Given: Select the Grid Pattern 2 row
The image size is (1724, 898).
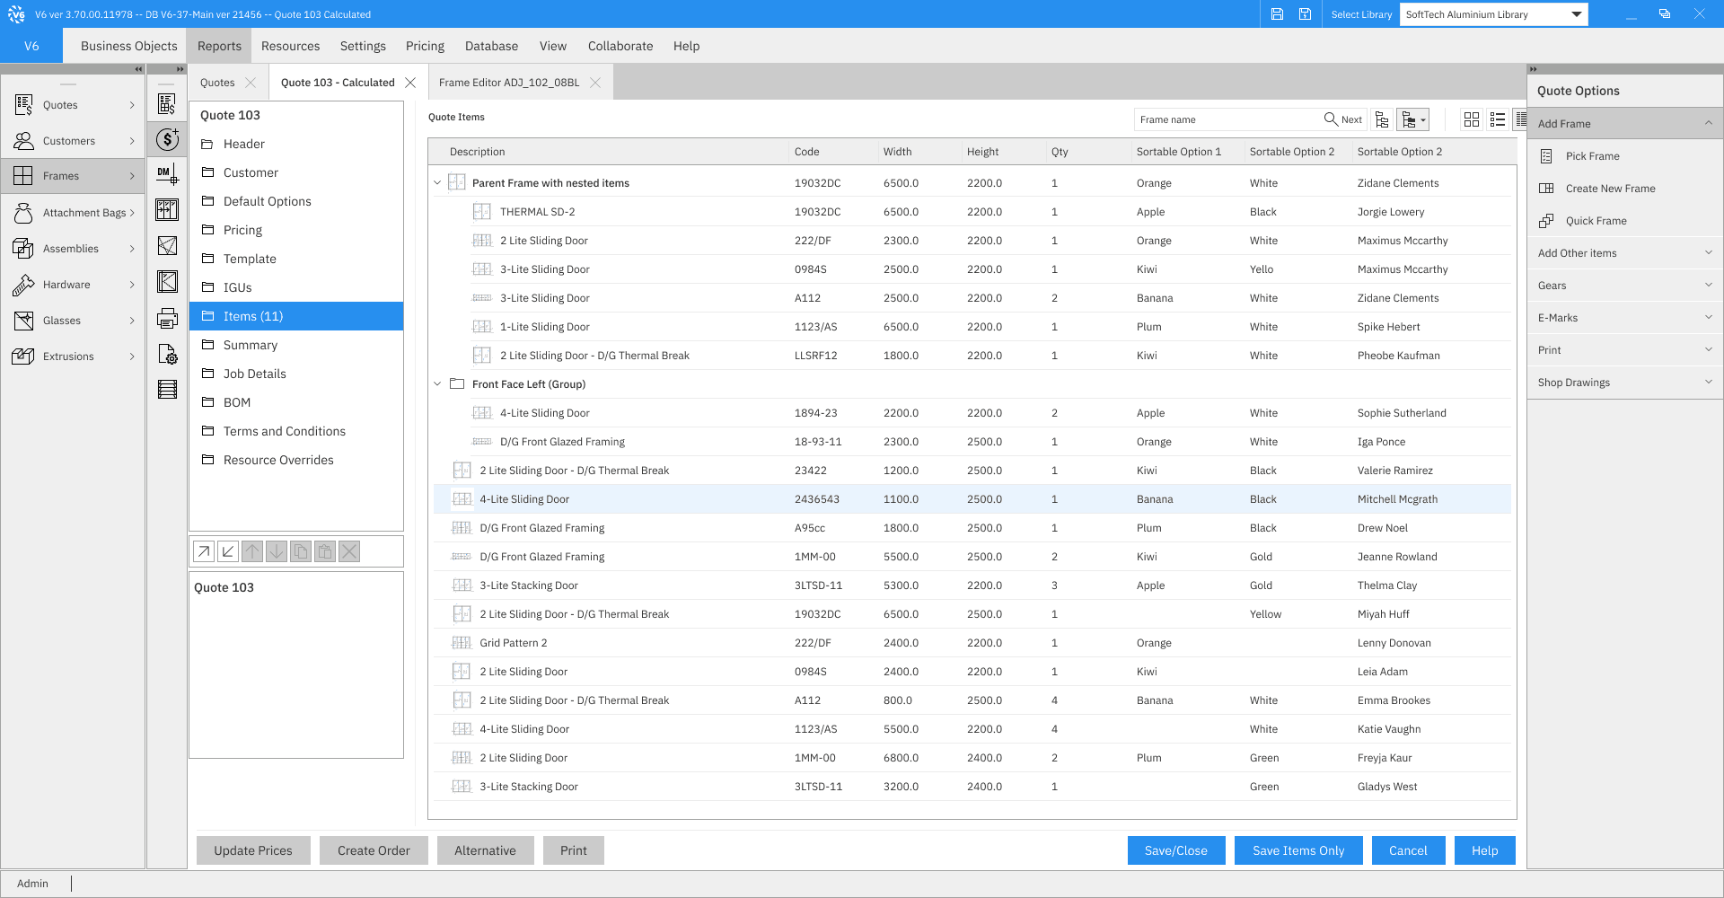Looking at the screenshot, I should pyautogui.click(x=972, y=643).
